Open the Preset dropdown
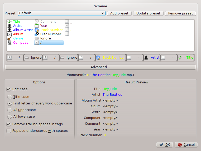The image size is (201, 151). pyautogui.click(x=61, y=13)
